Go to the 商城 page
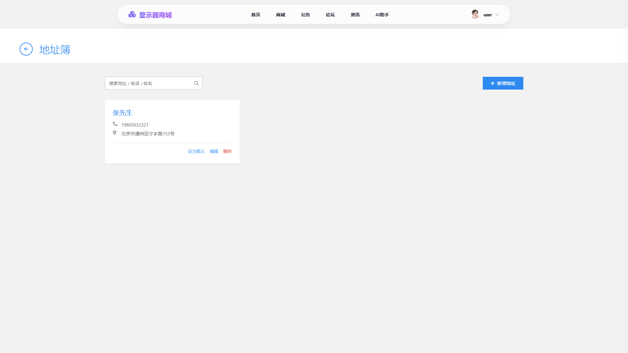The height and width of the screenshot is (353, 628). (281, 15)
